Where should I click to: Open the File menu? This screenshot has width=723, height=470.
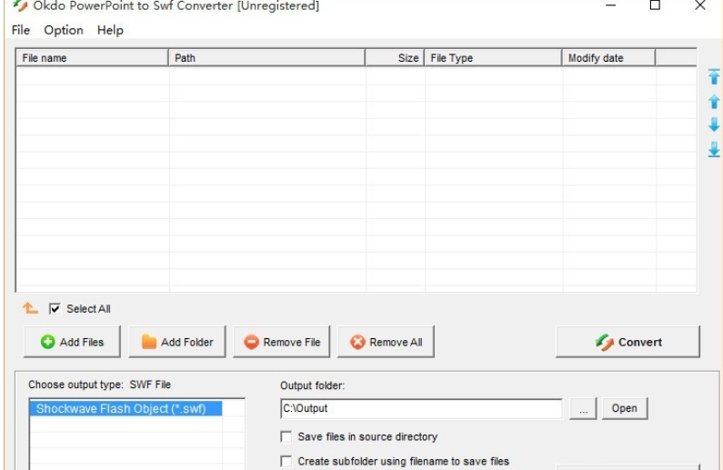[x=21, y=30]
